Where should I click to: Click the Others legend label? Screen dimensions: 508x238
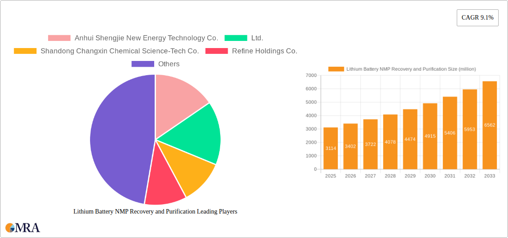coord(169,64)
